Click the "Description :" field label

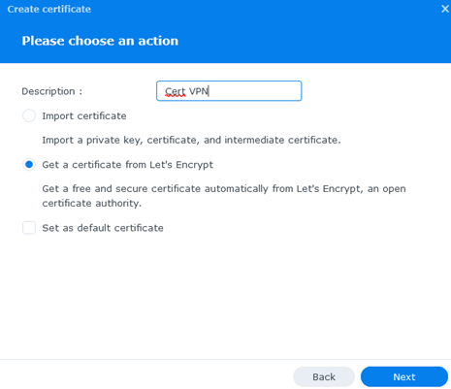point(51,91)
